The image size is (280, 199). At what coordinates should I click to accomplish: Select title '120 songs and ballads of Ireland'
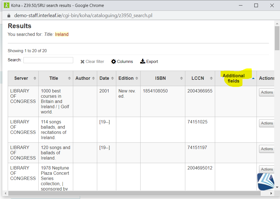(55, 153)
